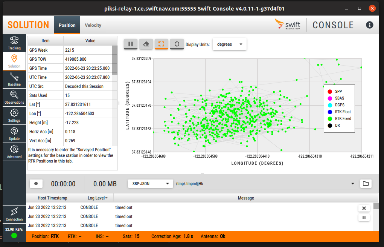Select the Lon value -122.286504503
The height and width of the screenshot is (247, 384).
88,114
